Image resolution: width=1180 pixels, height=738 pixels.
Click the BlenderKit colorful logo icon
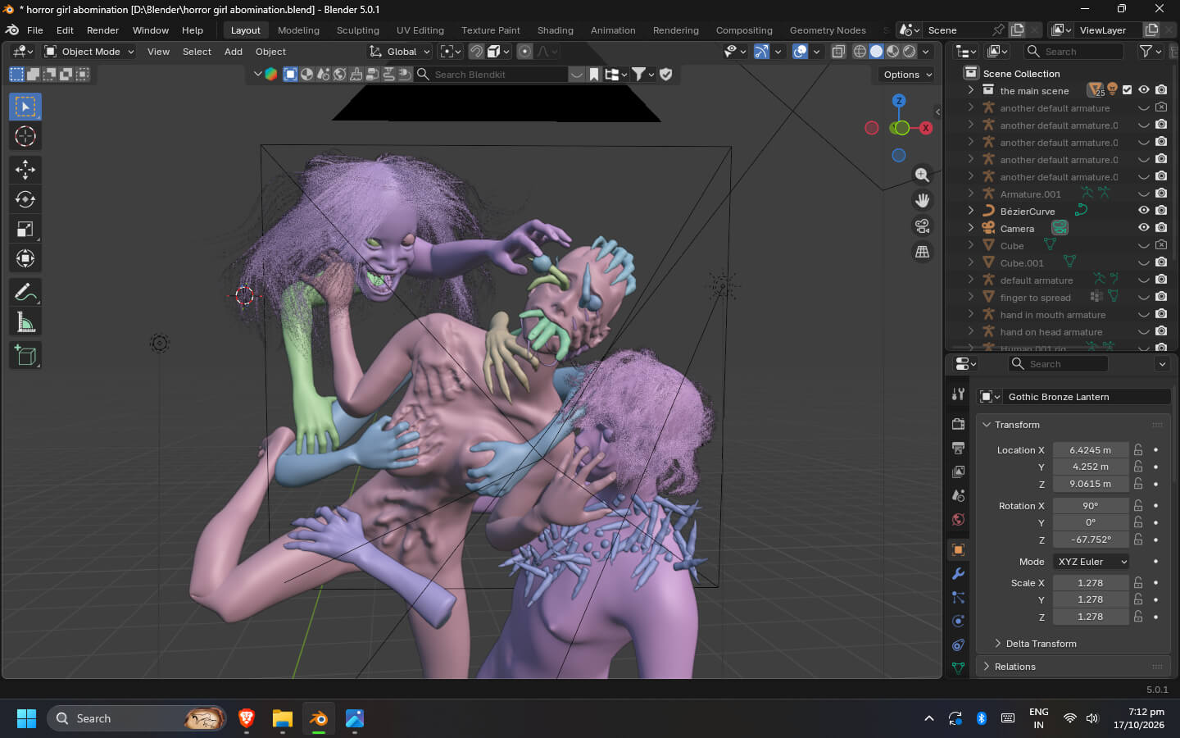271,74
